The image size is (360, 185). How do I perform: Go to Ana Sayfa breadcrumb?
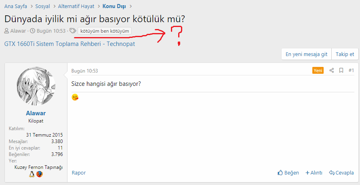click(x=16, y=6)
